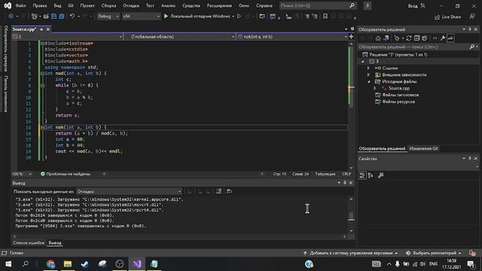
Task: Click the feedback icon at top right
Action: [x=472, y=17]
